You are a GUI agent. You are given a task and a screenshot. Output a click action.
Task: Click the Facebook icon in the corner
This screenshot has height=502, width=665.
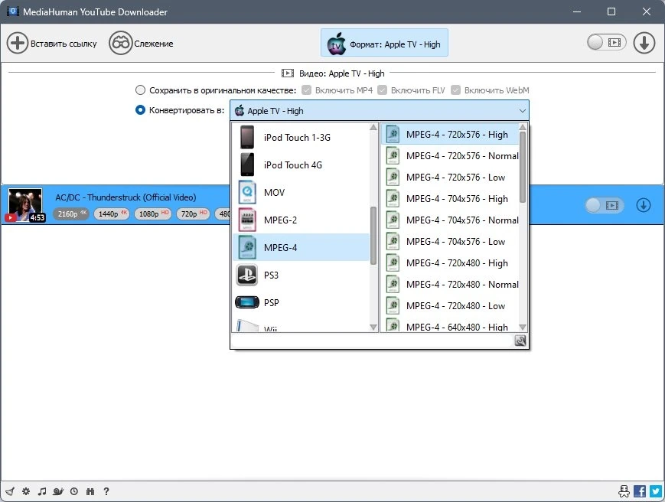coord(640,491)
